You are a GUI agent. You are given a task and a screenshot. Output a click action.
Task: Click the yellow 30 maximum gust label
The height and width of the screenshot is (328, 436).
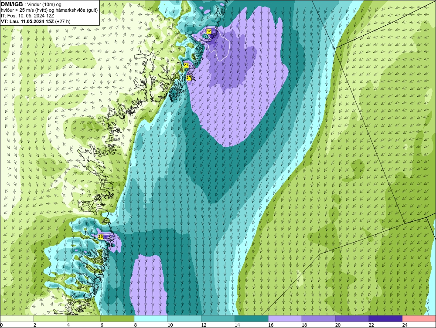pyautogui.click(x=101, y=237)
